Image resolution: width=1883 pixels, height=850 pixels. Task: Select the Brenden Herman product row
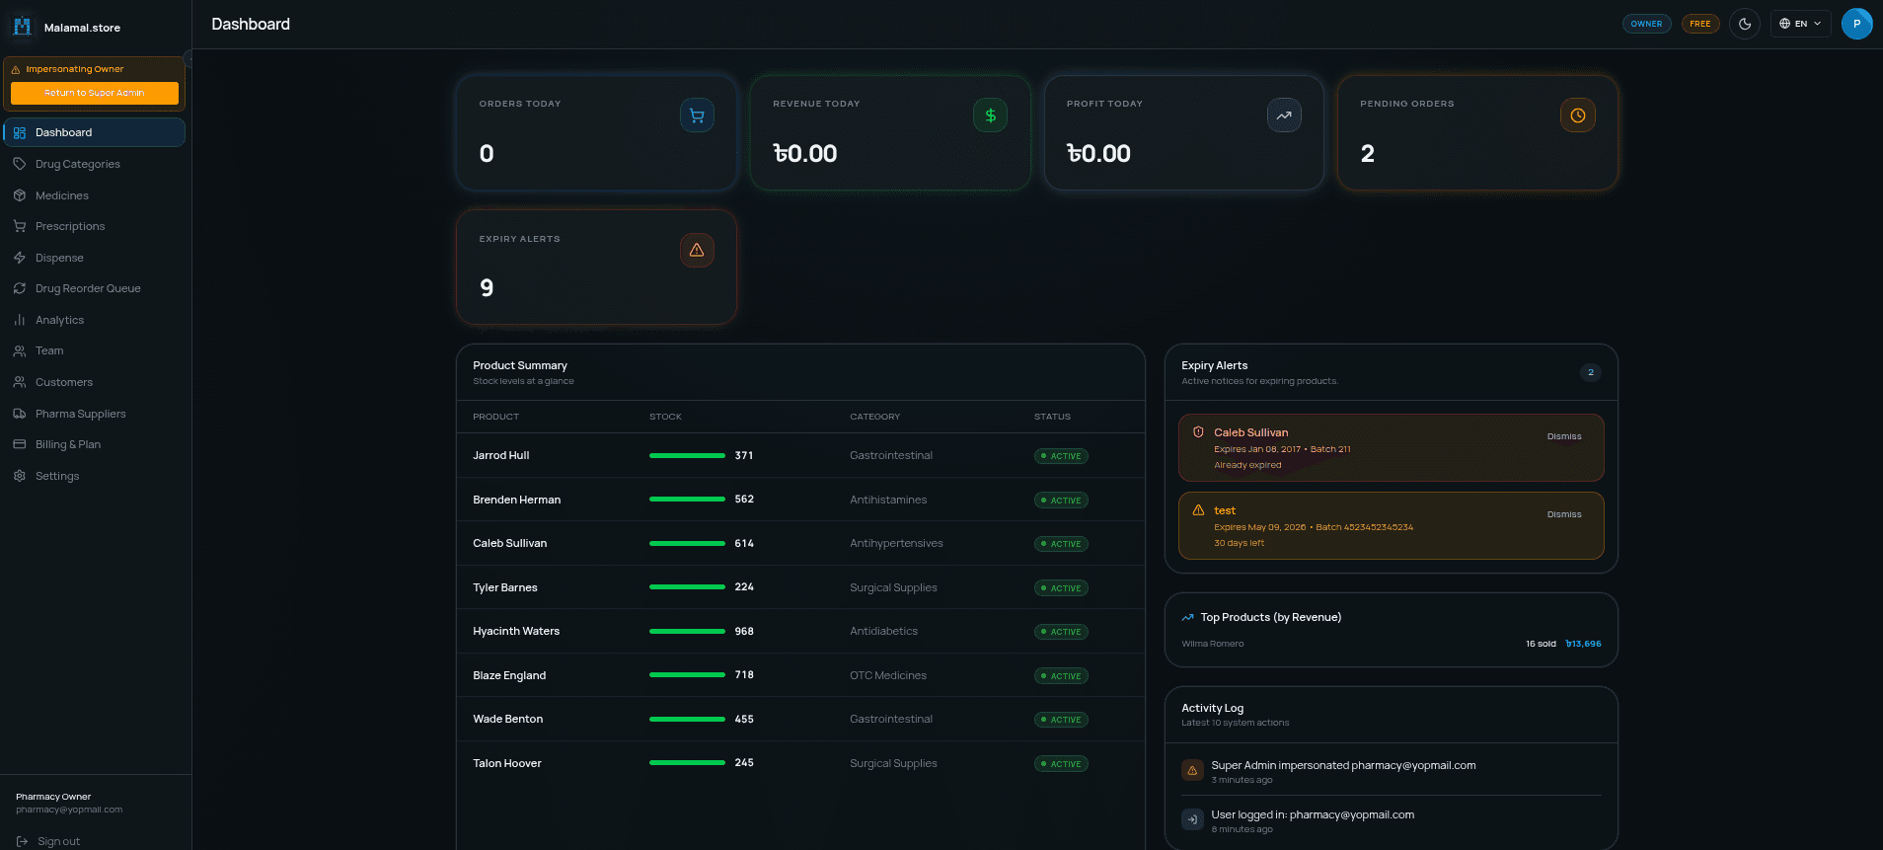[x=800, y=500]
